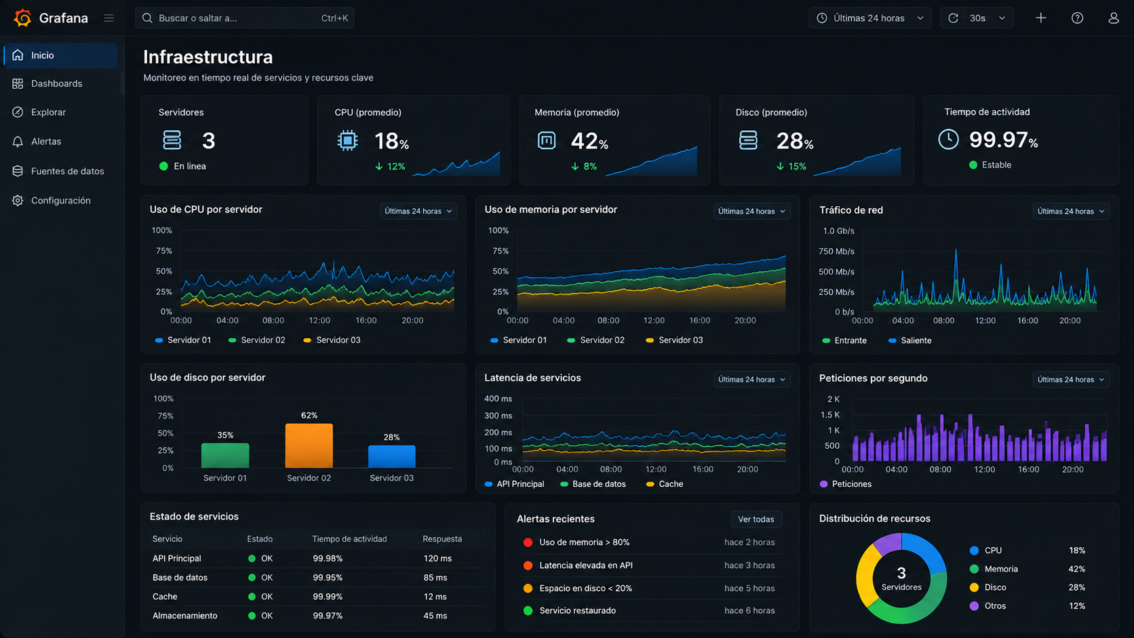Open help via question mark icon
The image size is (1134, 638).
pos(1077,18)
